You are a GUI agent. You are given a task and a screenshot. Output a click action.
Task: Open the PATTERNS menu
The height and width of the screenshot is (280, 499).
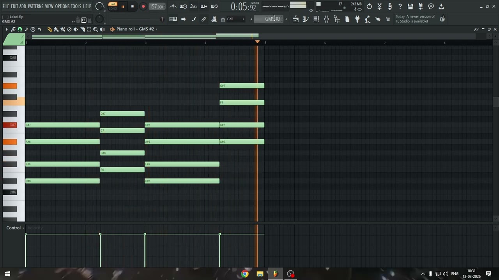[x=35, y=6]
